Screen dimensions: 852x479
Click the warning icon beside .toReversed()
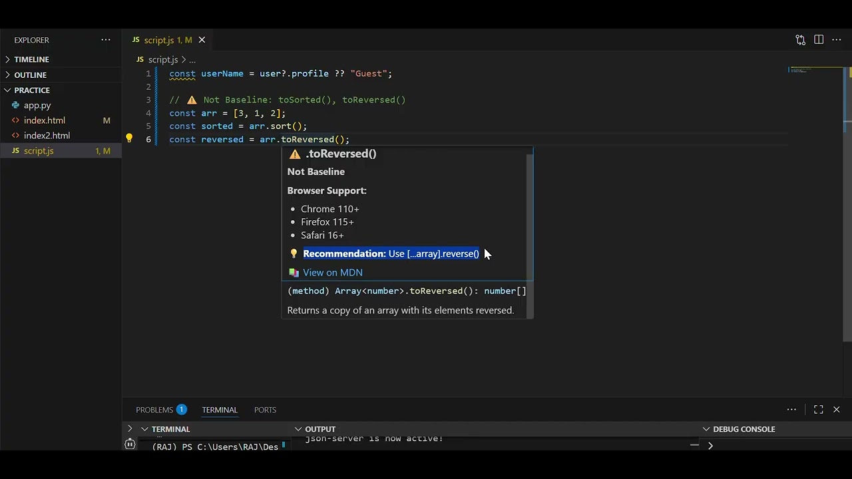pyautogui.click(x=295, y=154)
